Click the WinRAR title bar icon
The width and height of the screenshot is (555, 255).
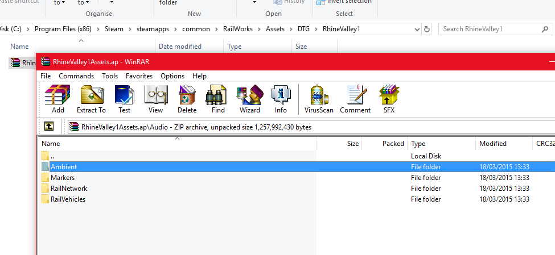pyautogui.click(x=46, y=62)
